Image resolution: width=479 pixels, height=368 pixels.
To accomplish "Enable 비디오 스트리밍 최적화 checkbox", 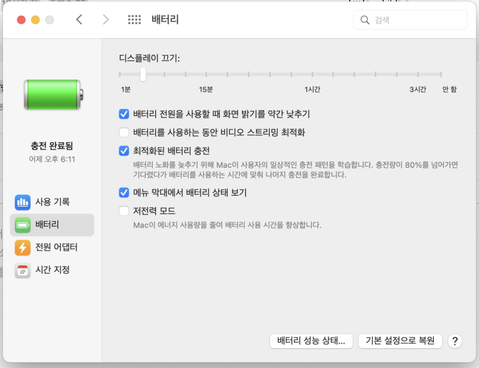I will (124, 133).
